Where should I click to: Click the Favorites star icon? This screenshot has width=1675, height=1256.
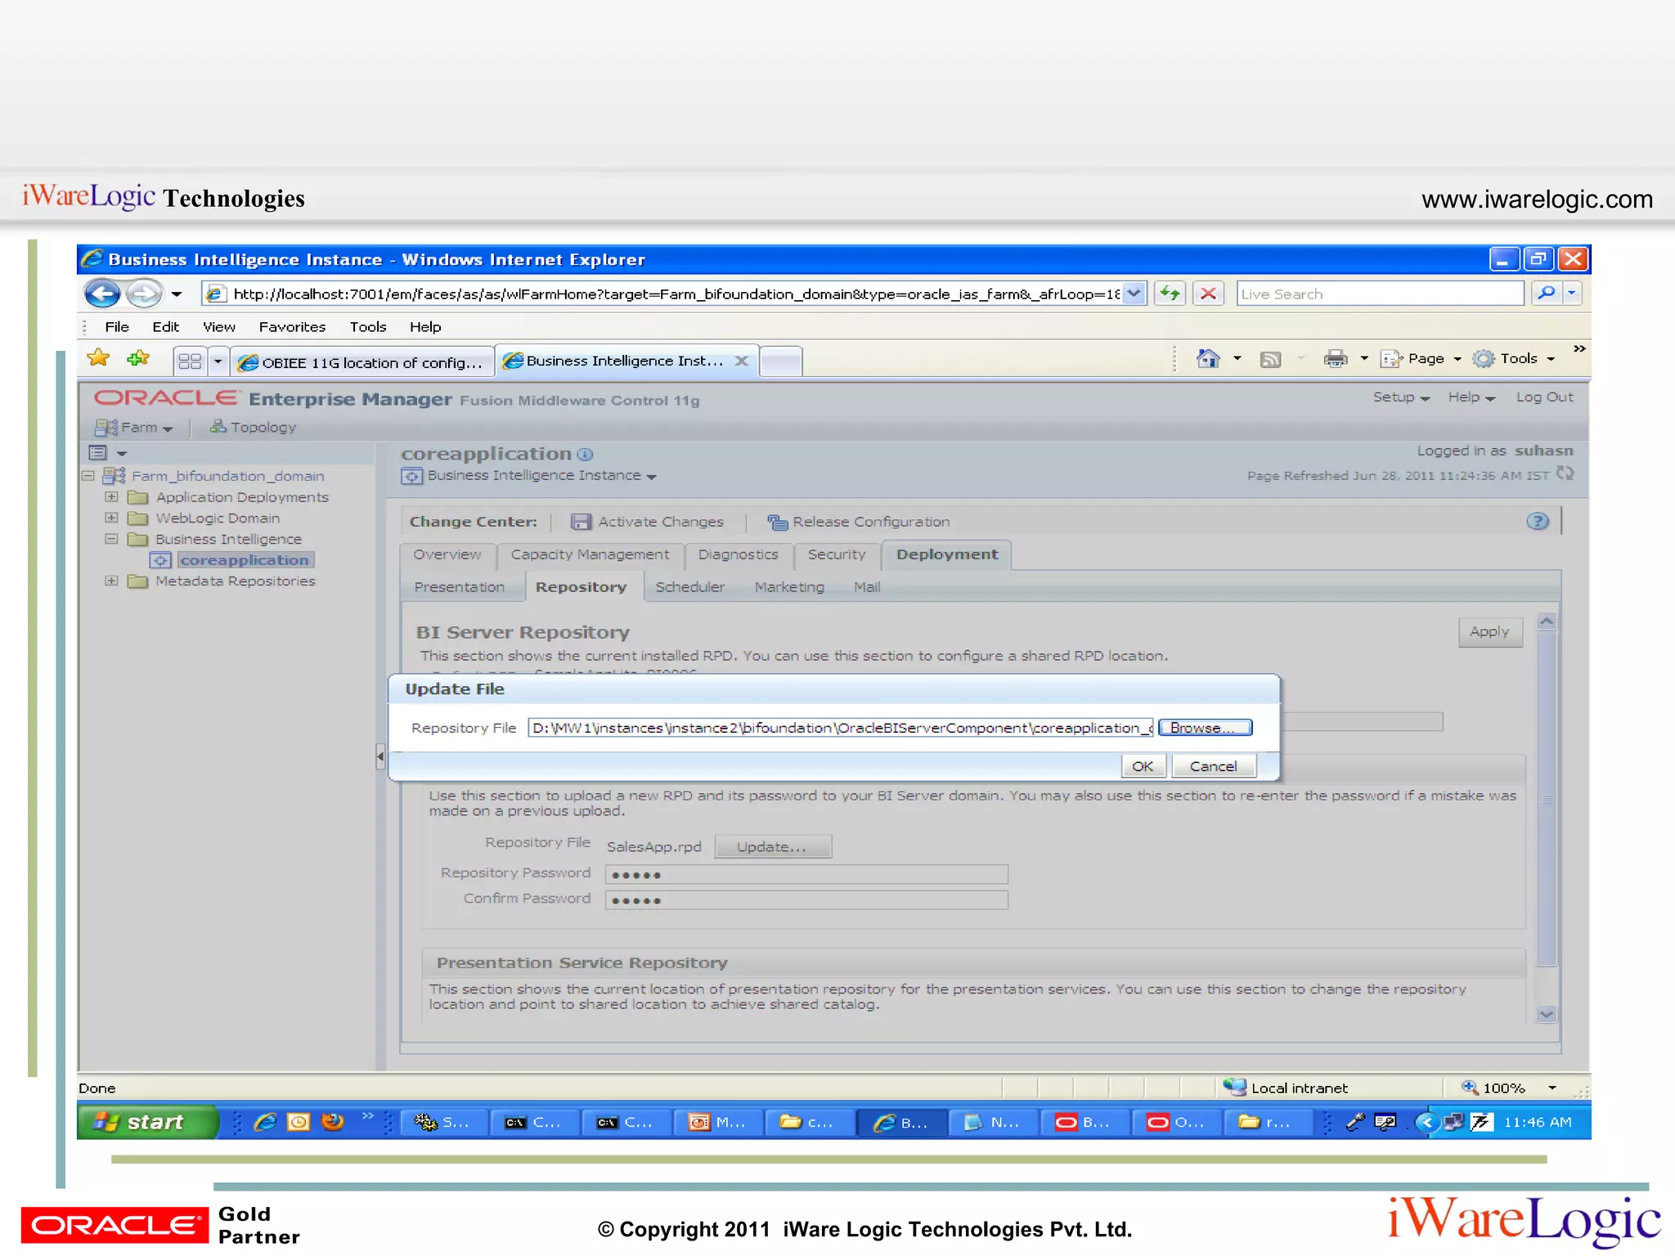(99, 358)
